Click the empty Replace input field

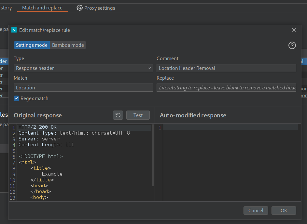coord(226,88)
